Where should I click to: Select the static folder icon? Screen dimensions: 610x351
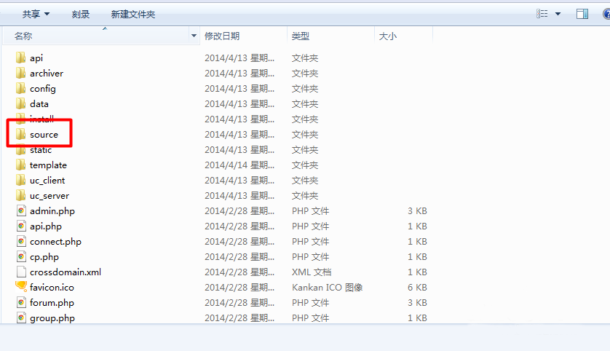tap(21, 150)
